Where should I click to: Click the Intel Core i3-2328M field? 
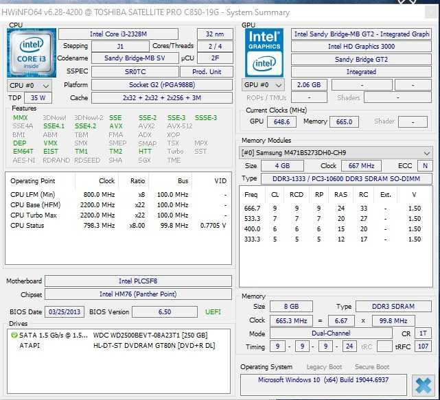pyautogui.click(x=118, y=34)
